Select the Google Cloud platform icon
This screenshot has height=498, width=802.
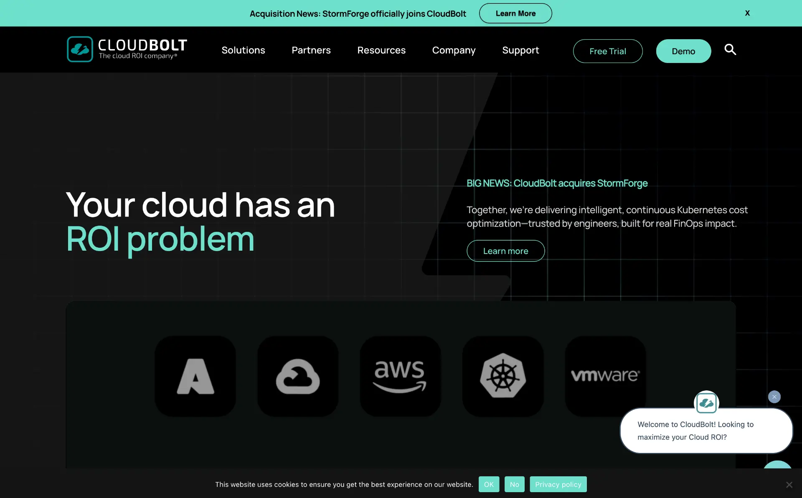tap(297, 376)
